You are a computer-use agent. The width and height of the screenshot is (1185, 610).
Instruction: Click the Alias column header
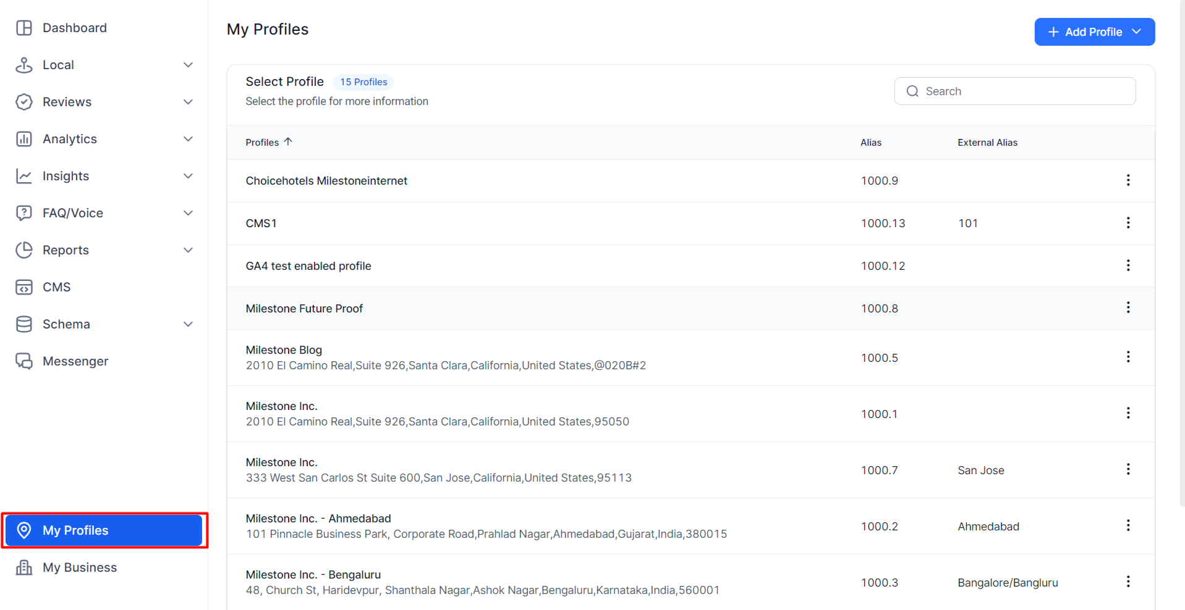[x=871, y=143]
